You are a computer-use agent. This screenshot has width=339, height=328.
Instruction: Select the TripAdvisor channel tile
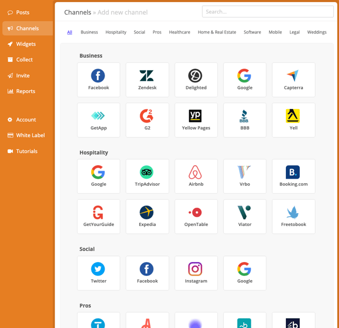pos(147,176)
